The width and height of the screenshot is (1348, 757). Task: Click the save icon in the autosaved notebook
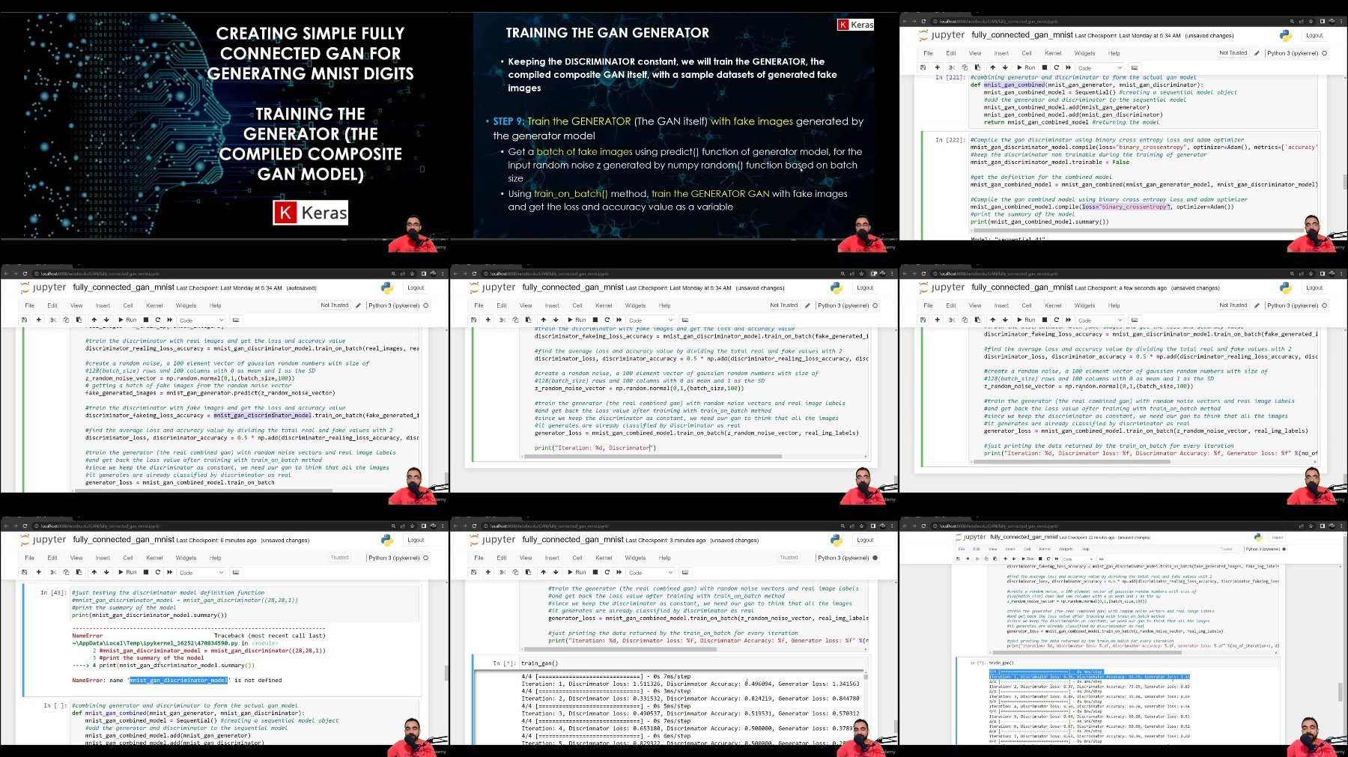(25, 320)
